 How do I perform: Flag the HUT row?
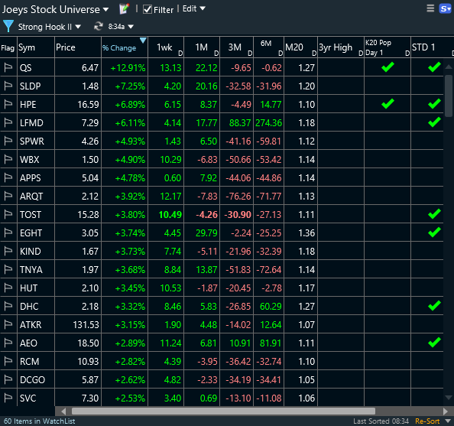[8, 288]
